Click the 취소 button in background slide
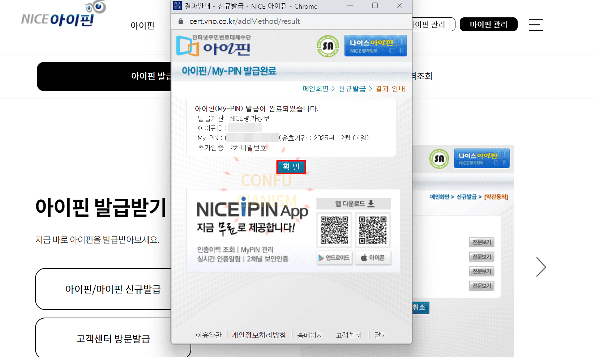 (x=420, y=307)
